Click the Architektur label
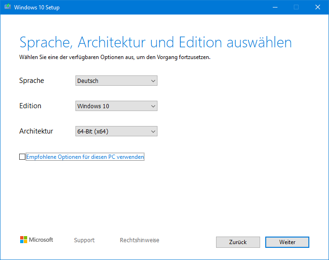The image size is (329, 260). 36,131
